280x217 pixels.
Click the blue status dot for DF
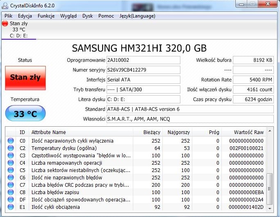tap(11, 199)
